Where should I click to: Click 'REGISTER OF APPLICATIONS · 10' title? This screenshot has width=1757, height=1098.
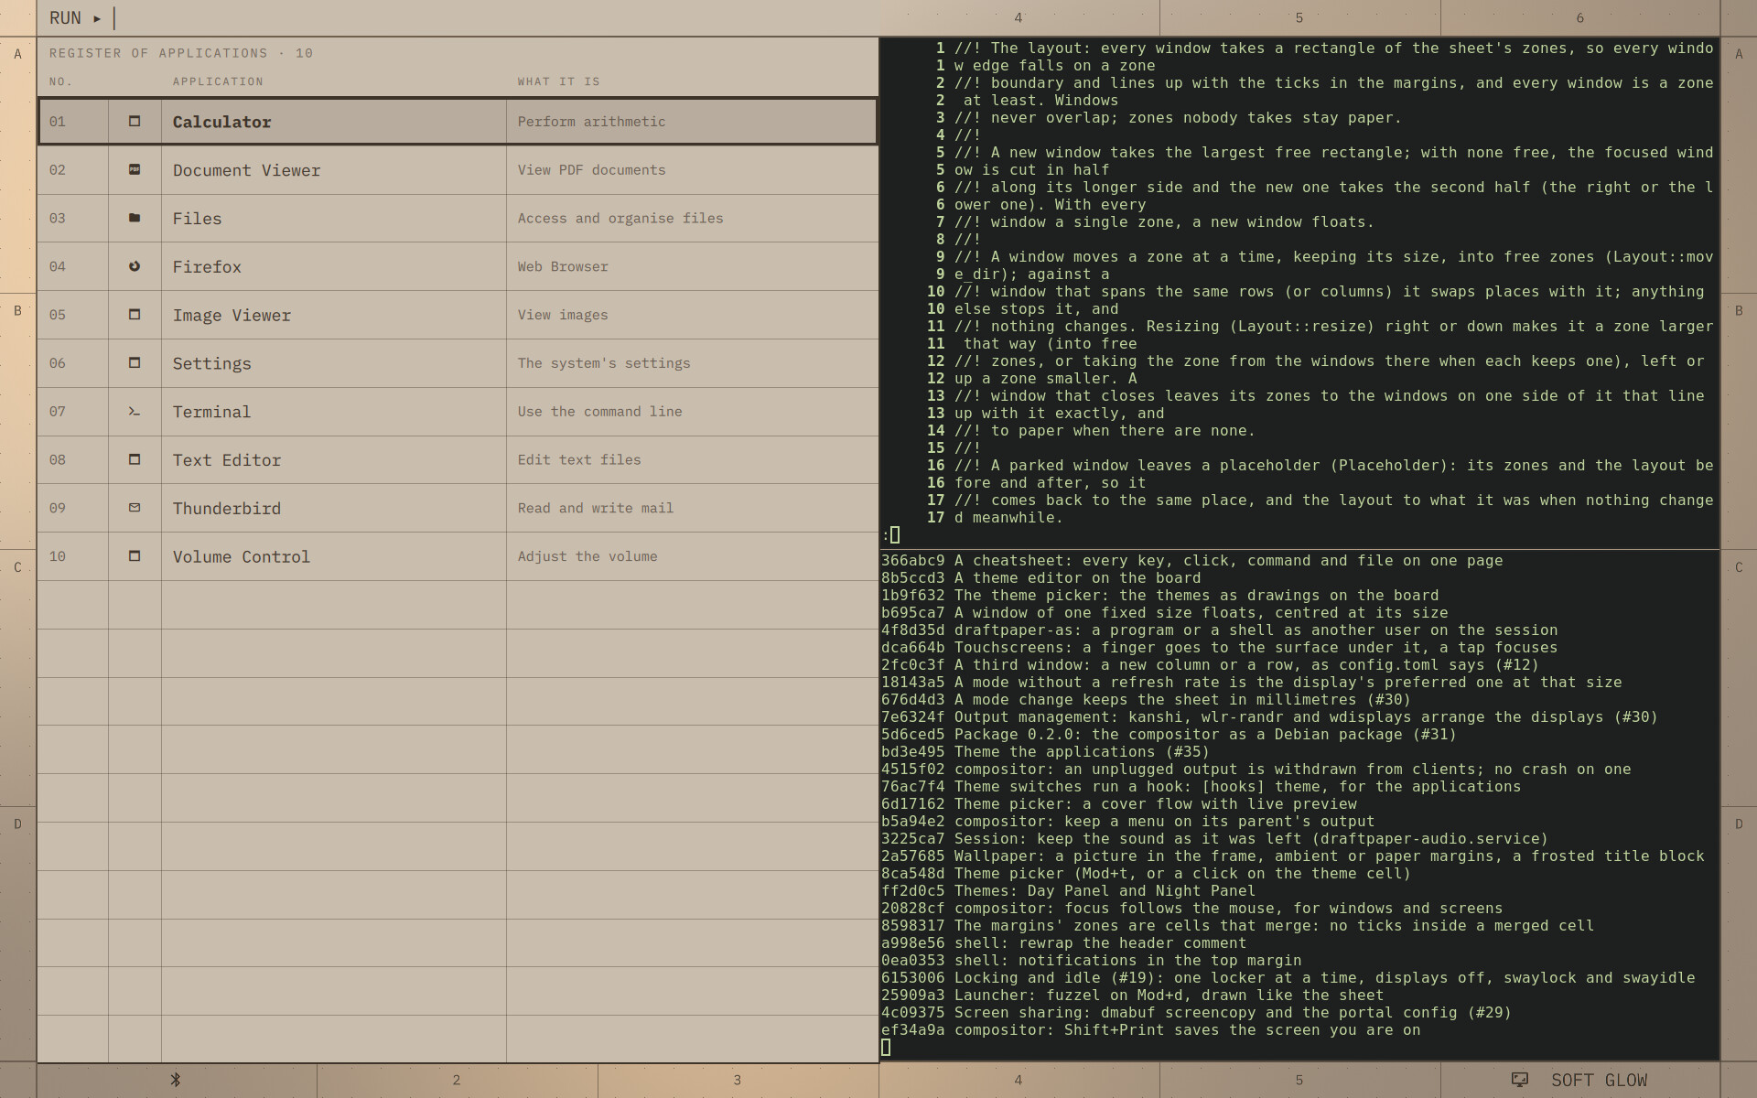181,53
